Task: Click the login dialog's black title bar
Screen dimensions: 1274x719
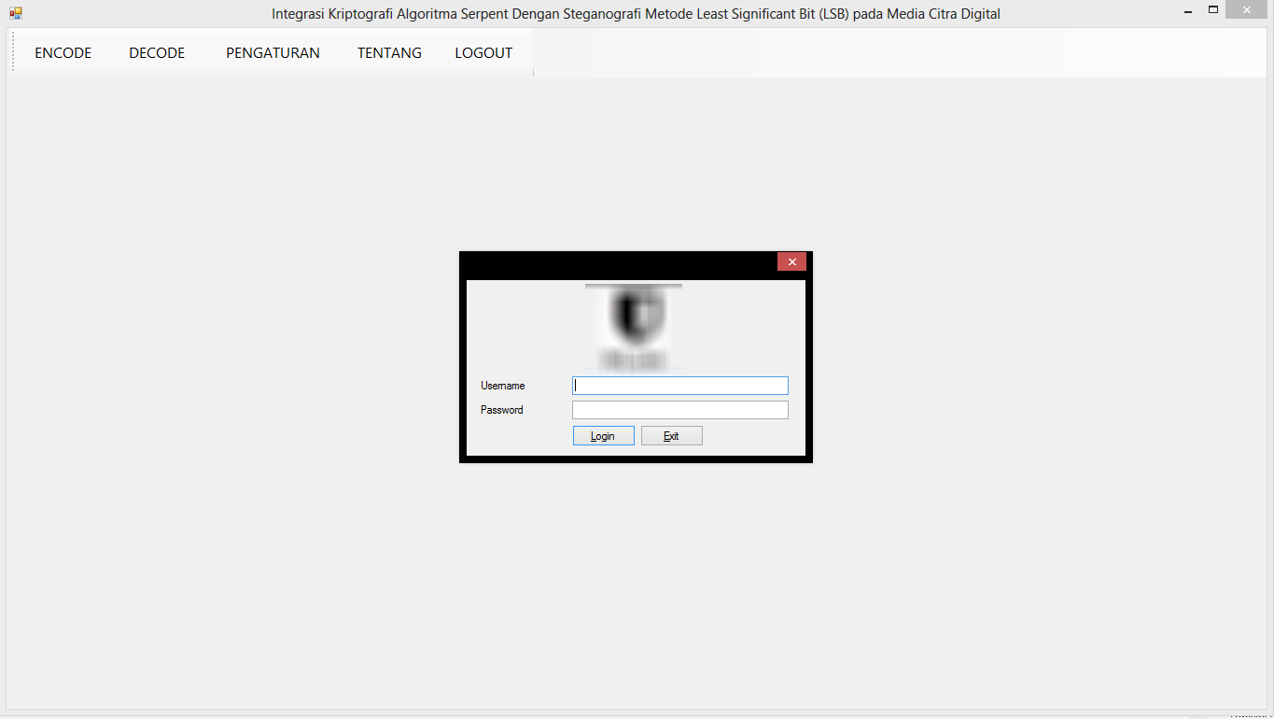Action: (x=616, y=262)
